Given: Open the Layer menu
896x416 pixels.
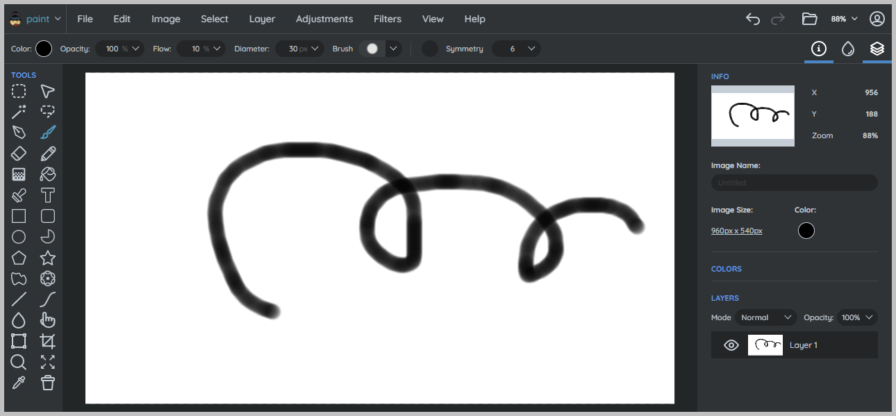Looking at the screenshot, I should [x=262, y=19].
